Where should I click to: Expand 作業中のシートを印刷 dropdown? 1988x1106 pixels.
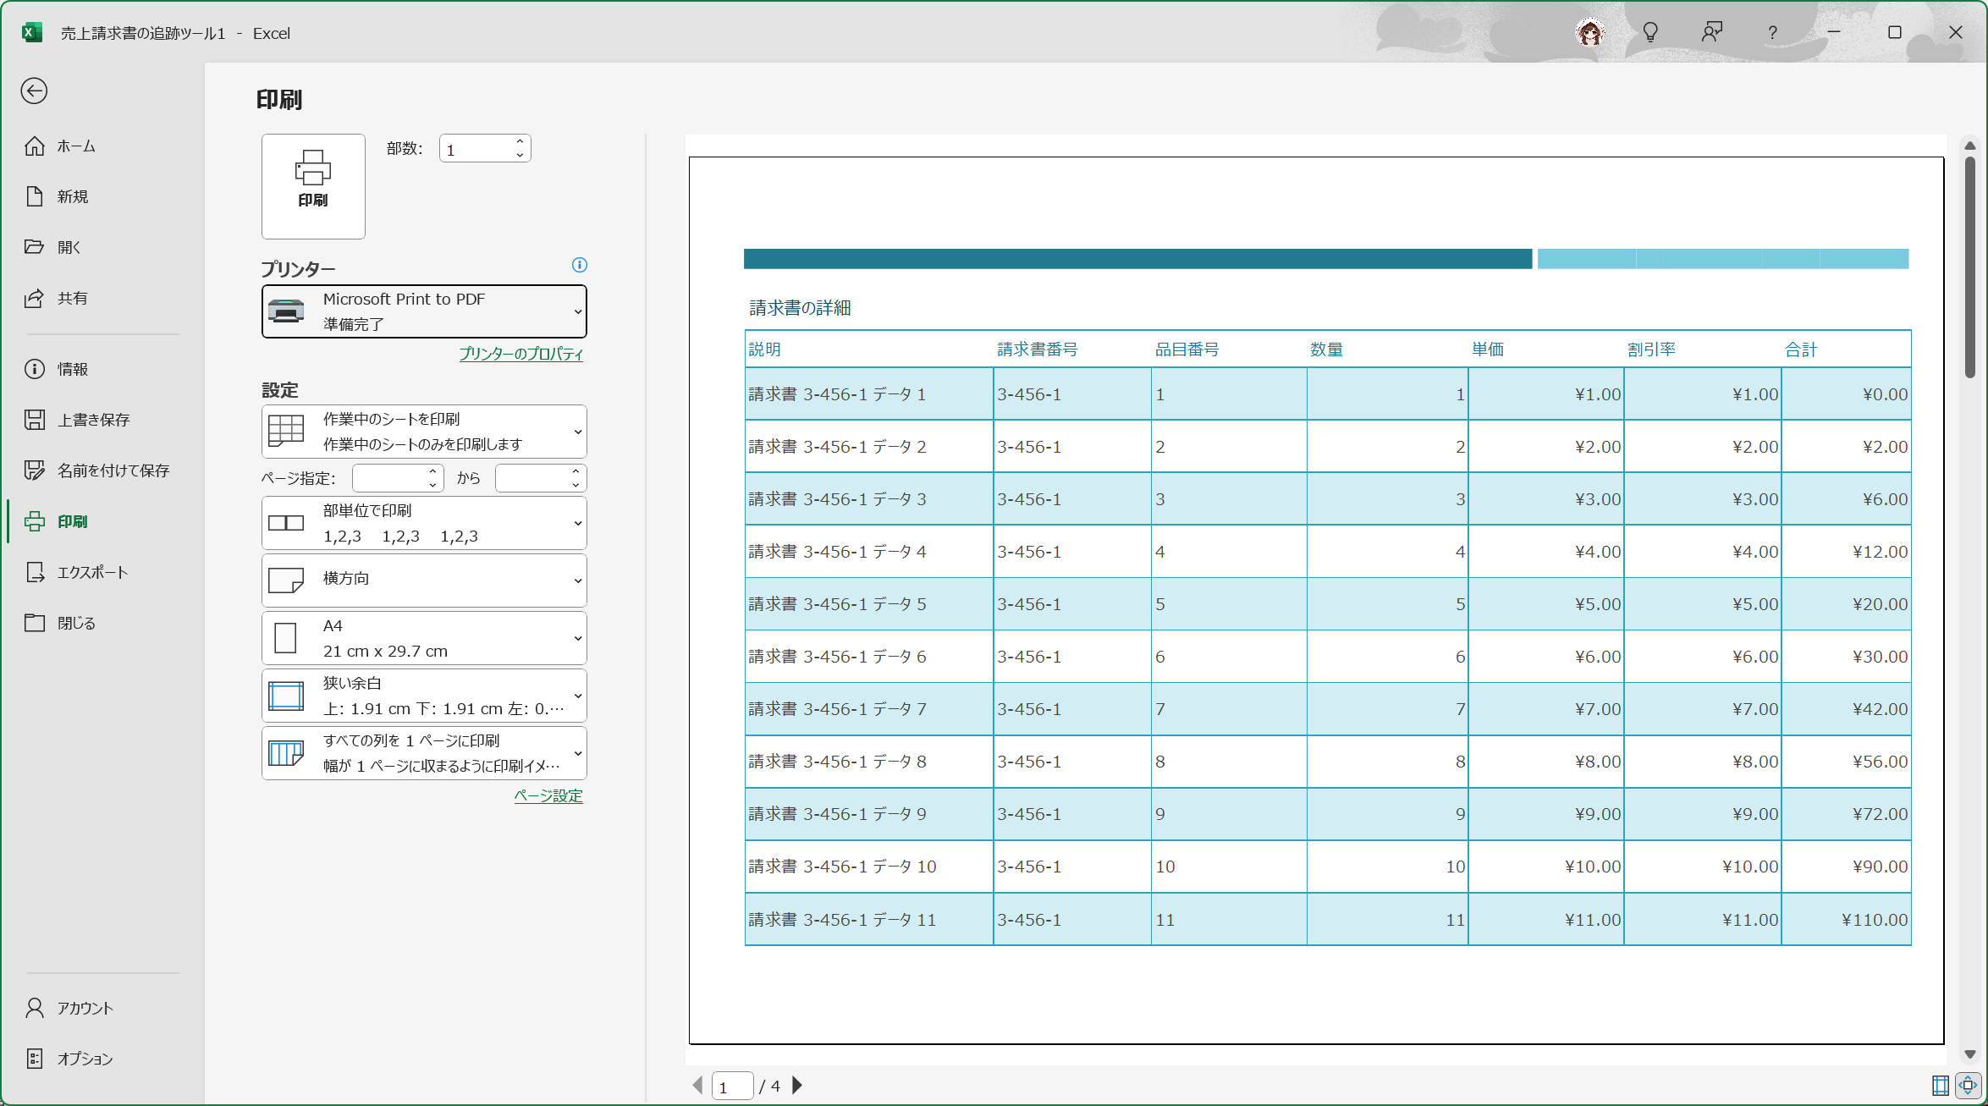pyautogui.click(x=424, y=432)
